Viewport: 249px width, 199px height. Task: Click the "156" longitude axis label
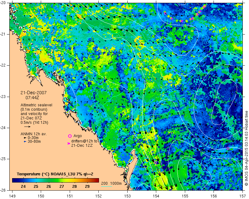214,196
